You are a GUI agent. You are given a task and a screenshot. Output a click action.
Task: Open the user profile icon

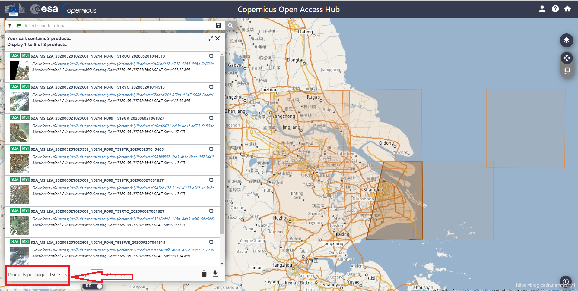(x=542, y=9)
